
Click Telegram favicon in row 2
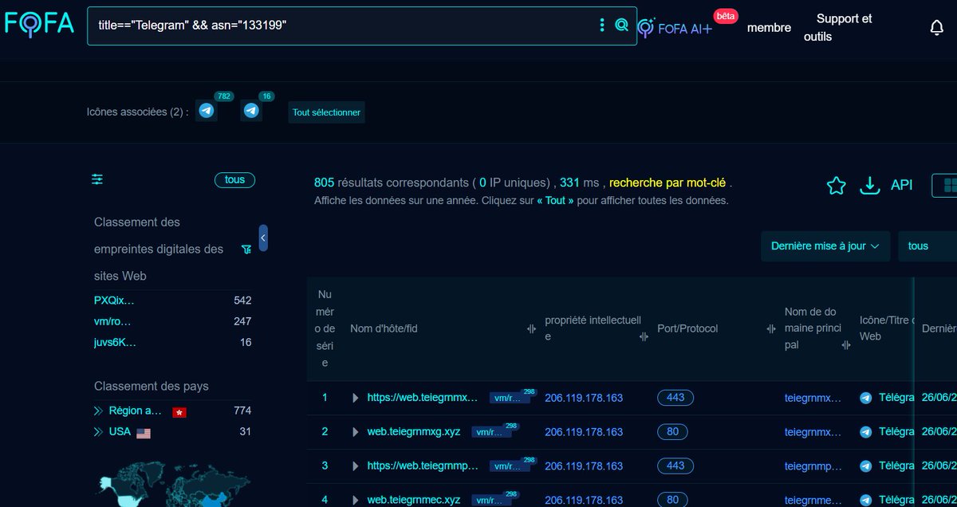(866, 431)
